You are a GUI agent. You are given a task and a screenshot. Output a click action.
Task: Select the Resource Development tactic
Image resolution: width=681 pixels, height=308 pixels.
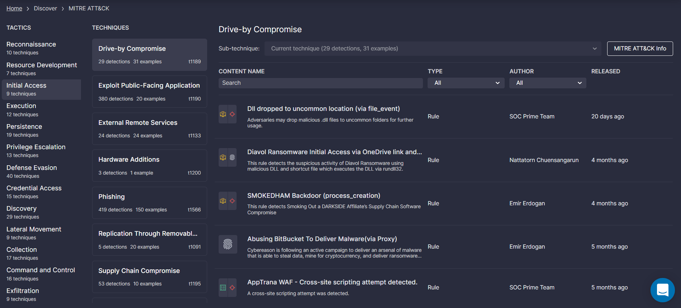click(x=41, y=69)
